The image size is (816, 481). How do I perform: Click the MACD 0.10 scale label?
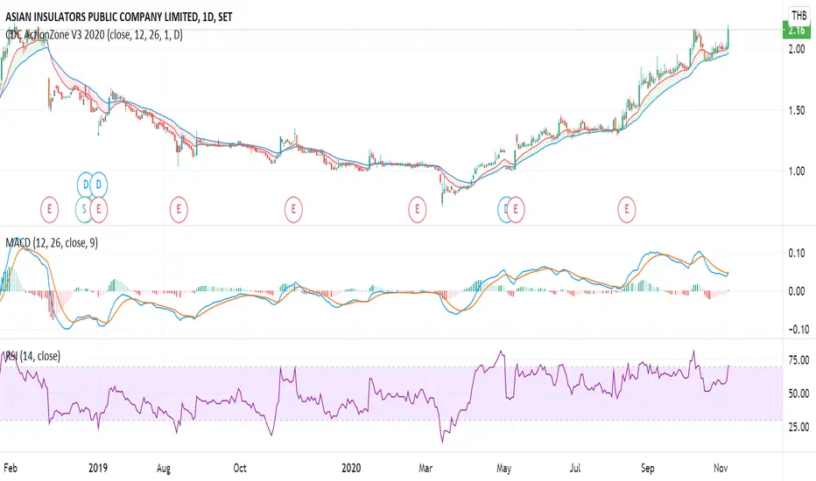pyautogui.click(x=797, y=254)
